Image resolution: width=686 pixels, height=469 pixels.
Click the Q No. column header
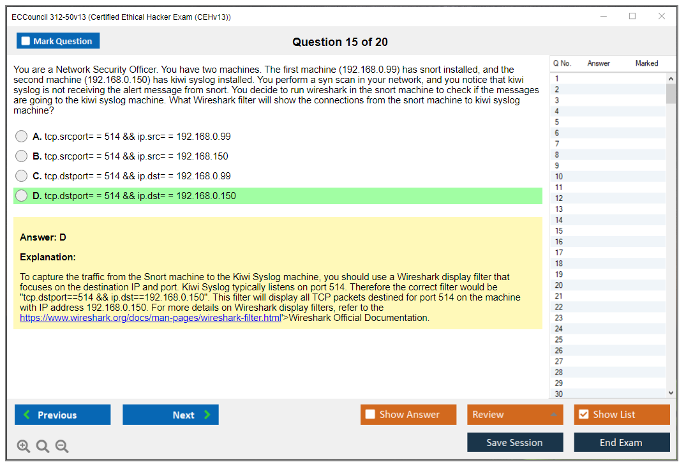[x=562, y=63]
